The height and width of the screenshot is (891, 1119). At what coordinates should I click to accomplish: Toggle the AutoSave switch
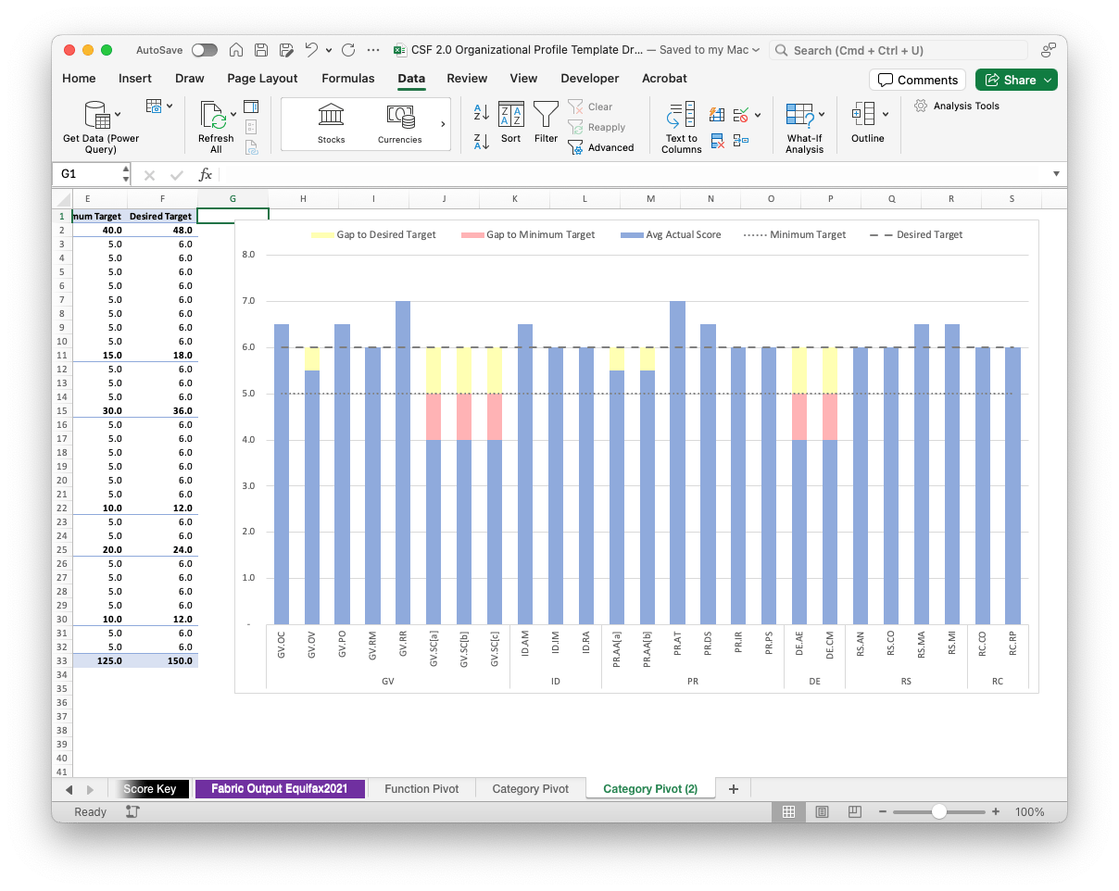point(204,50)
